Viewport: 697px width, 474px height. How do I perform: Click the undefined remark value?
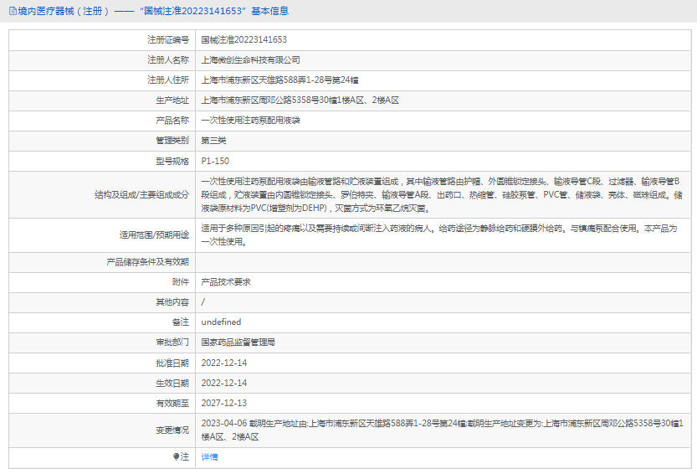221,322
